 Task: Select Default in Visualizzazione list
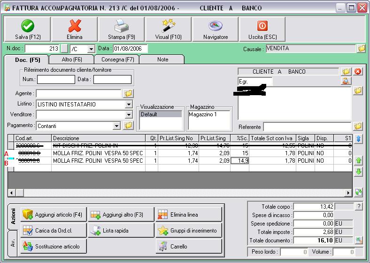(160, 114)
